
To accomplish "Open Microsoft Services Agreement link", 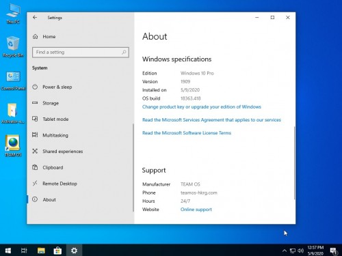I will coord(211,120).
